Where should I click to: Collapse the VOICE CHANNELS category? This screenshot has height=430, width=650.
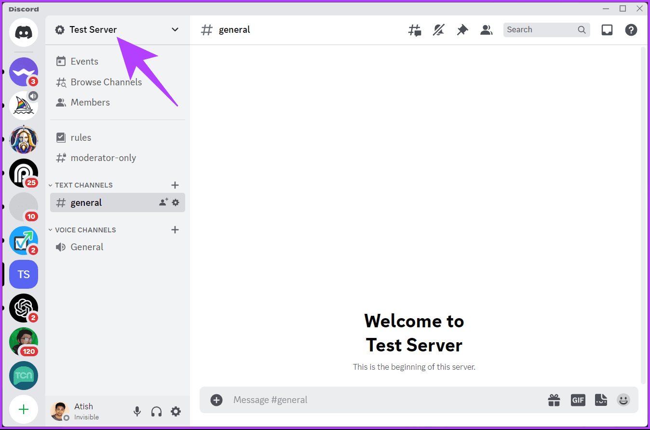click(50, 229)
